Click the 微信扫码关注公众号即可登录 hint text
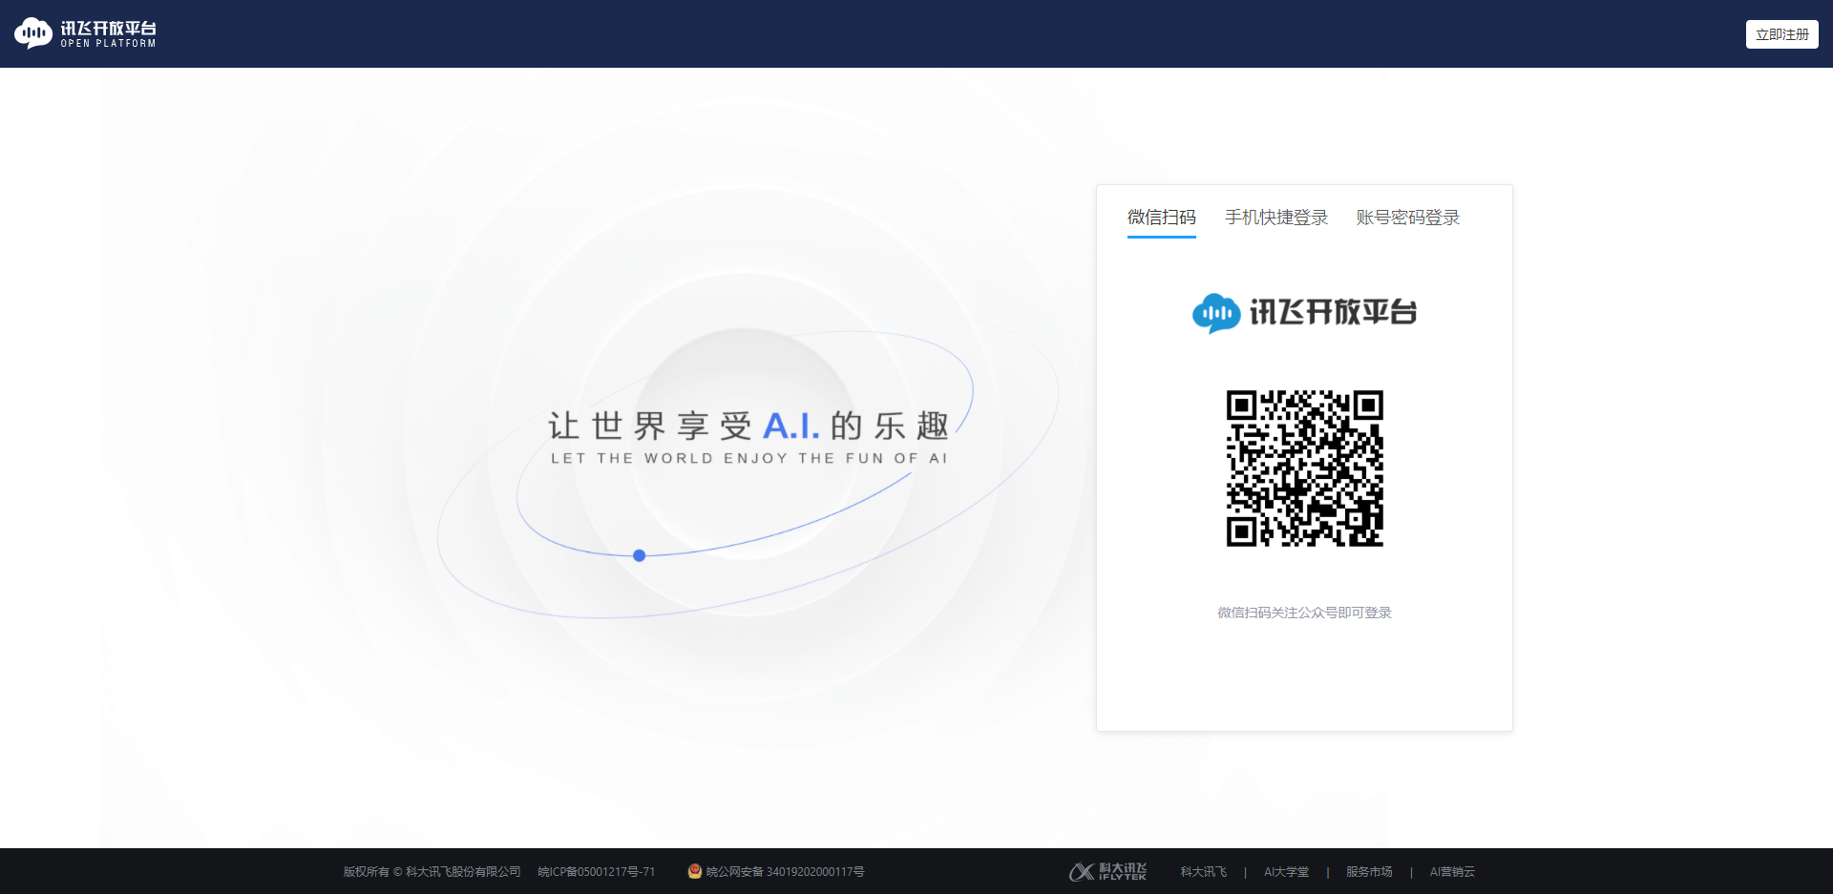This screenshot has width=1833, height=894. 1304,613
